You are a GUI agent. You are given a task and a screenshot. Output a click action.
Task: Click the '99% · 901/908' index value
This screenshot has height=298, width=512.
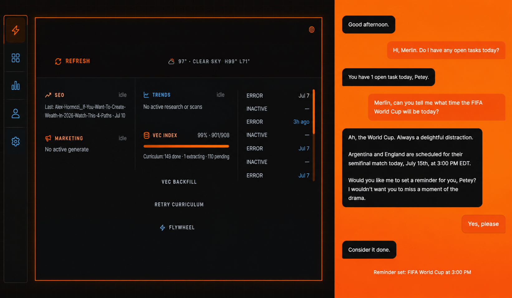coord(213,135)
